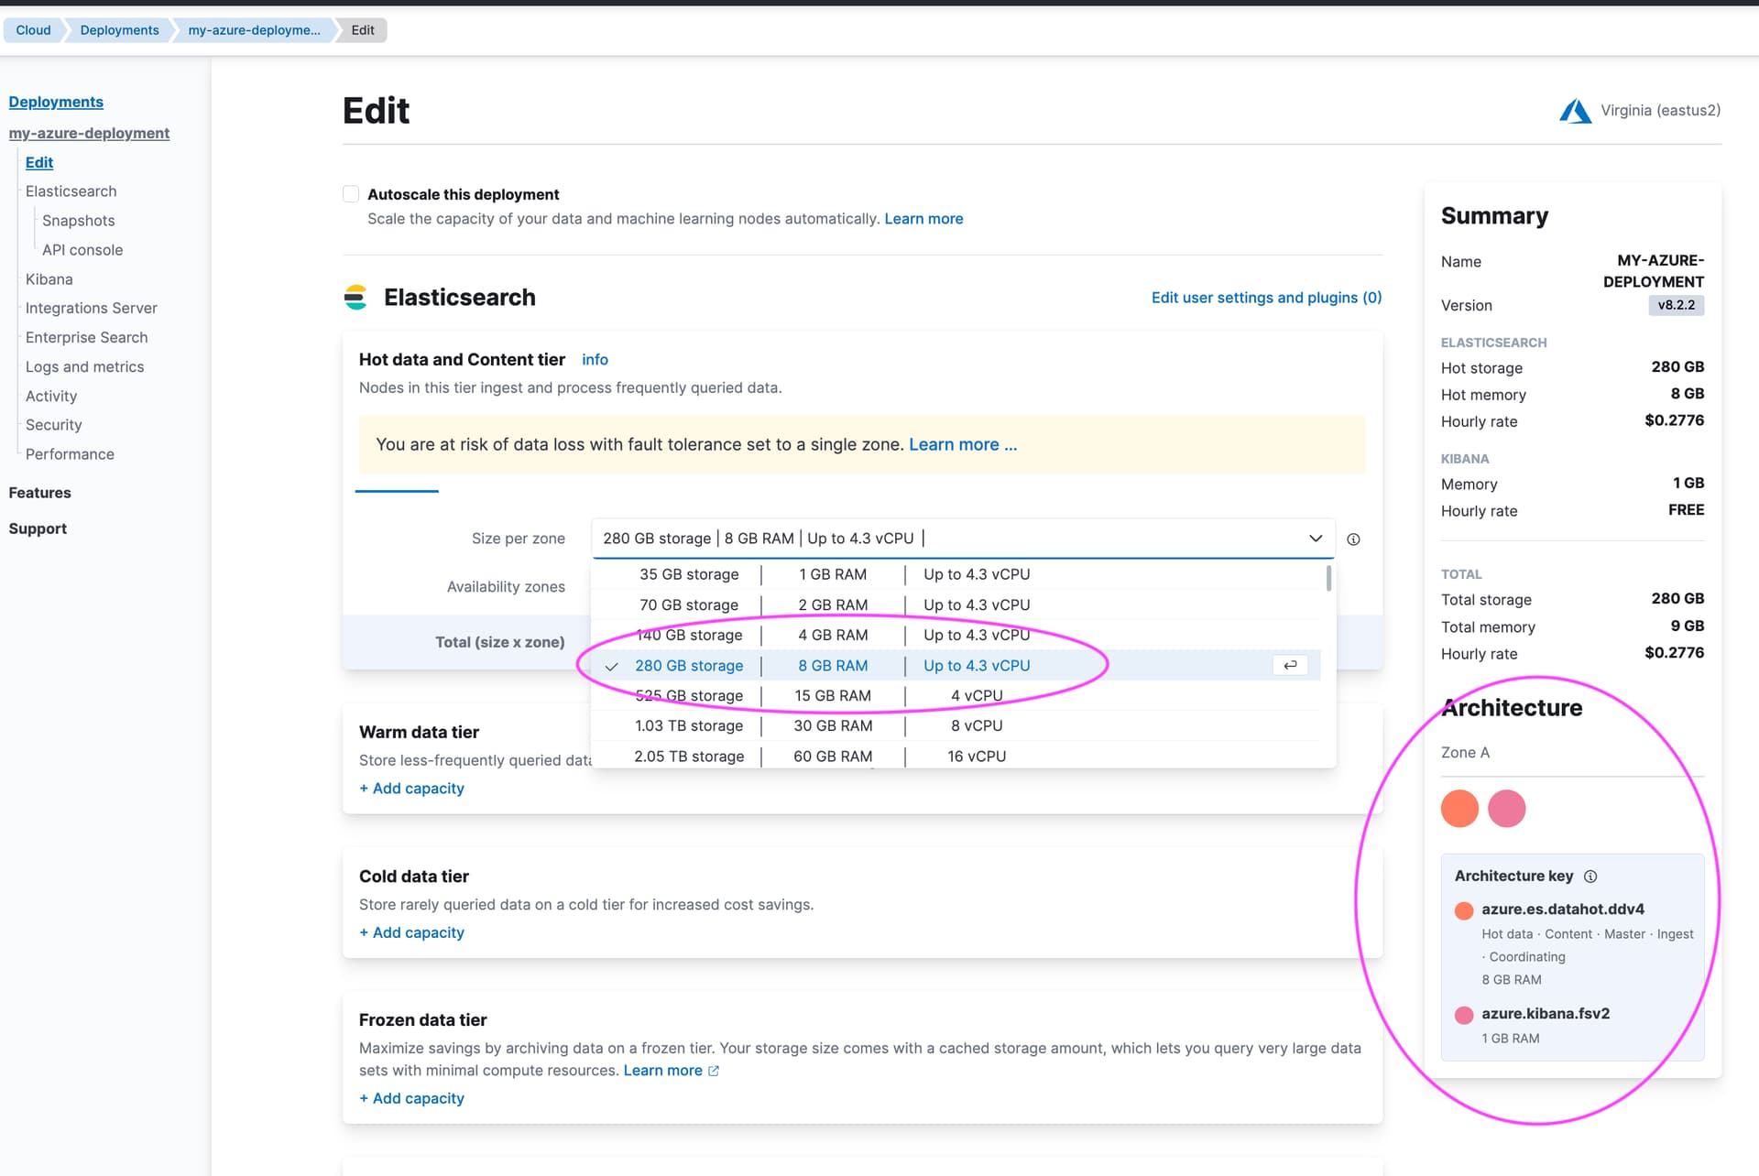Viewport: 1759px width, 1176px height.
Task: Enable Autoscale this deployment checkbox
Action: click(x=351, y=194)
